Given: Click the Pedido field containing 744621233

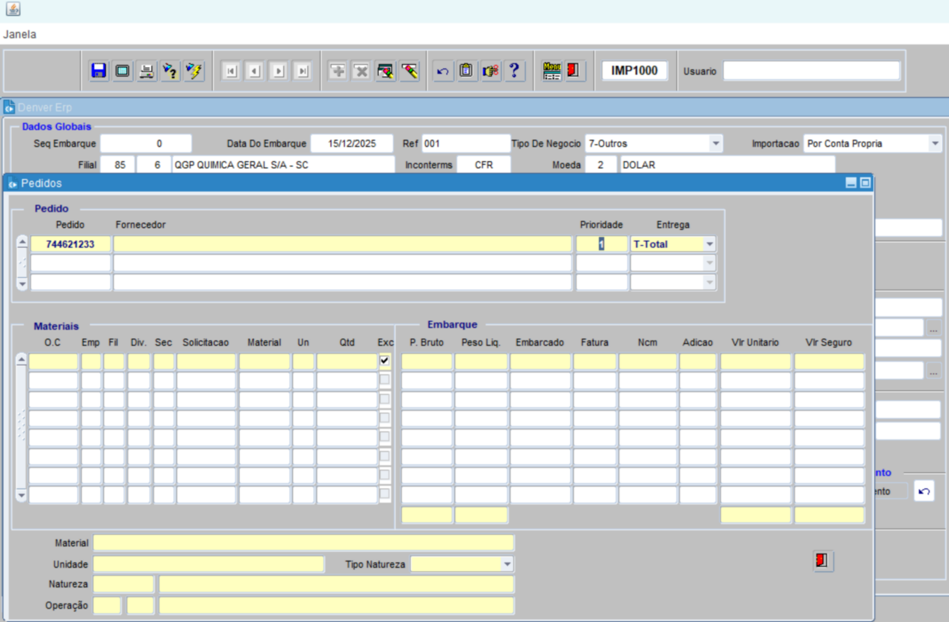Looking at the screenshot, I should point(70,244).
